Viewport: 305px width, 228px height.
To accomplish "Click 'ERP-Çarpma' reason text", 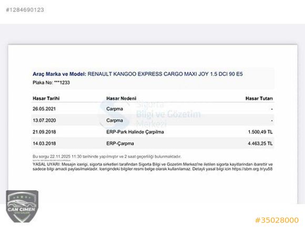I will (120, 144).
